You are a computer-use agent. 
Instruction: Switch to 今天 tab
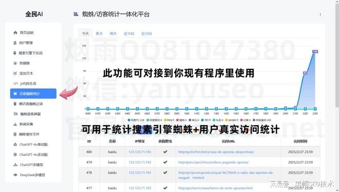85,34
